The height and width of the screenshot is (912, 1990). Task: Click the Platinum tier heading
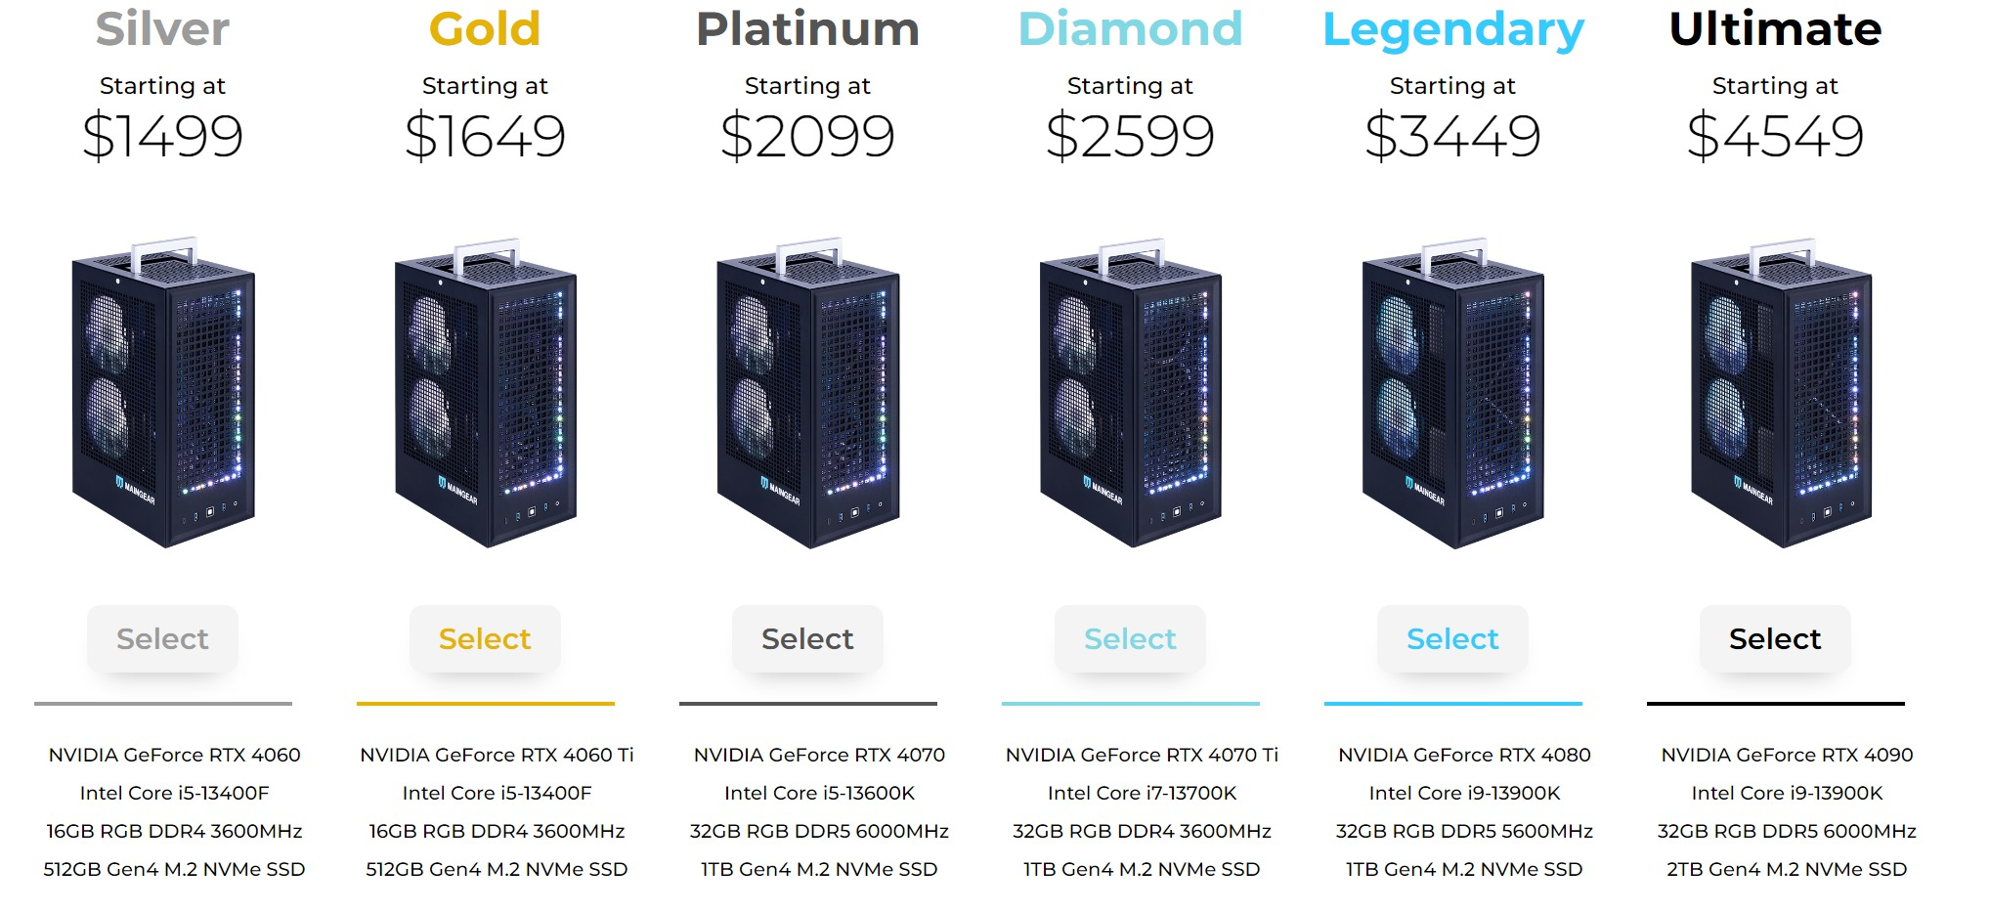click(x=807, y=29)
